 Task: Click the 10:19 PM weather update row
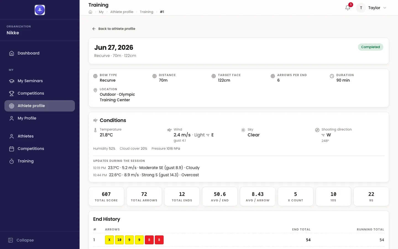coord(146,168)
